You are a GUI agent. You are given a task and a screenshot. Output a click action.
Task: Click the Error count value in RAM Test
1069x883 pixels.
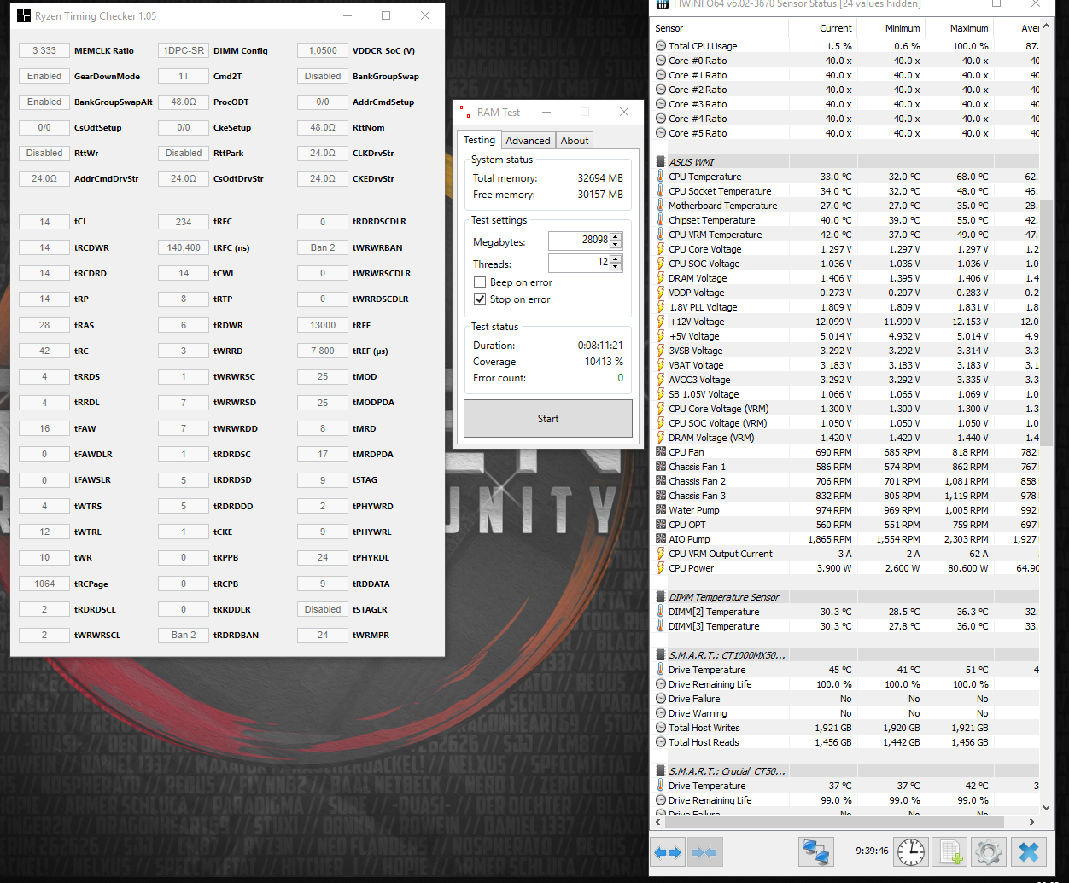(620, 378)
